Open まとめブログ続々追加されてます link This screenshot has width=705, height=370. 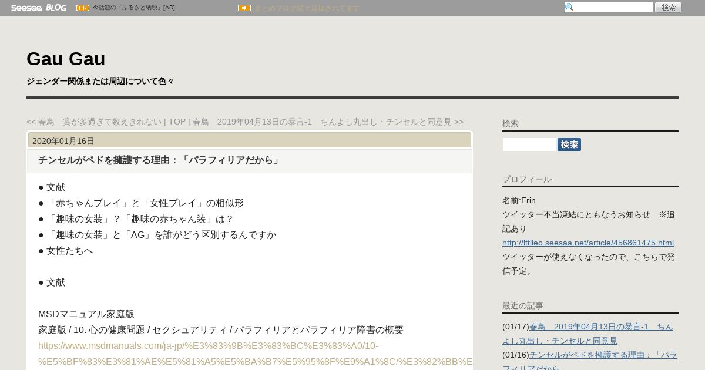click(x=307, y=8)
